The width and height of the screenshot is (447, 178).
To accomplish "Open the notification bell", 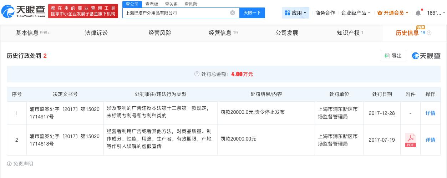I will click(418, 13).
